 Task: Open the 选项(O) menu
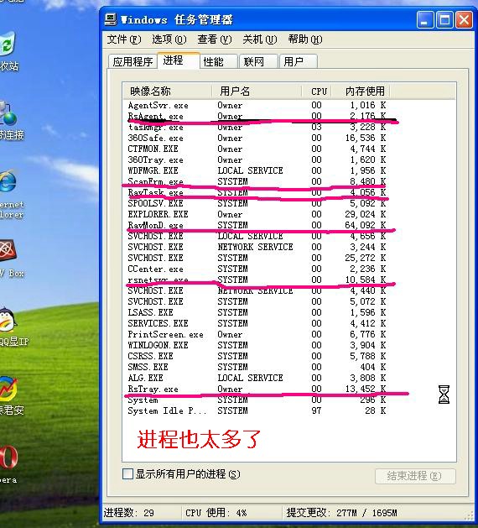click(169, 39)
